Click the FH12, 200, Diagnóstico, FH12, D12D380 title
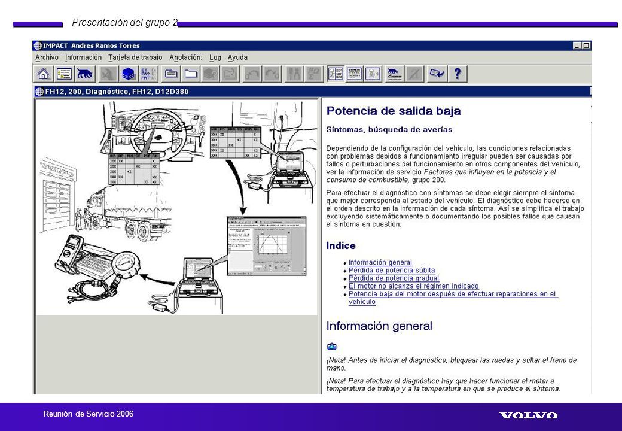Viewport: 622px width, 431px height. [x=117, y=92]
